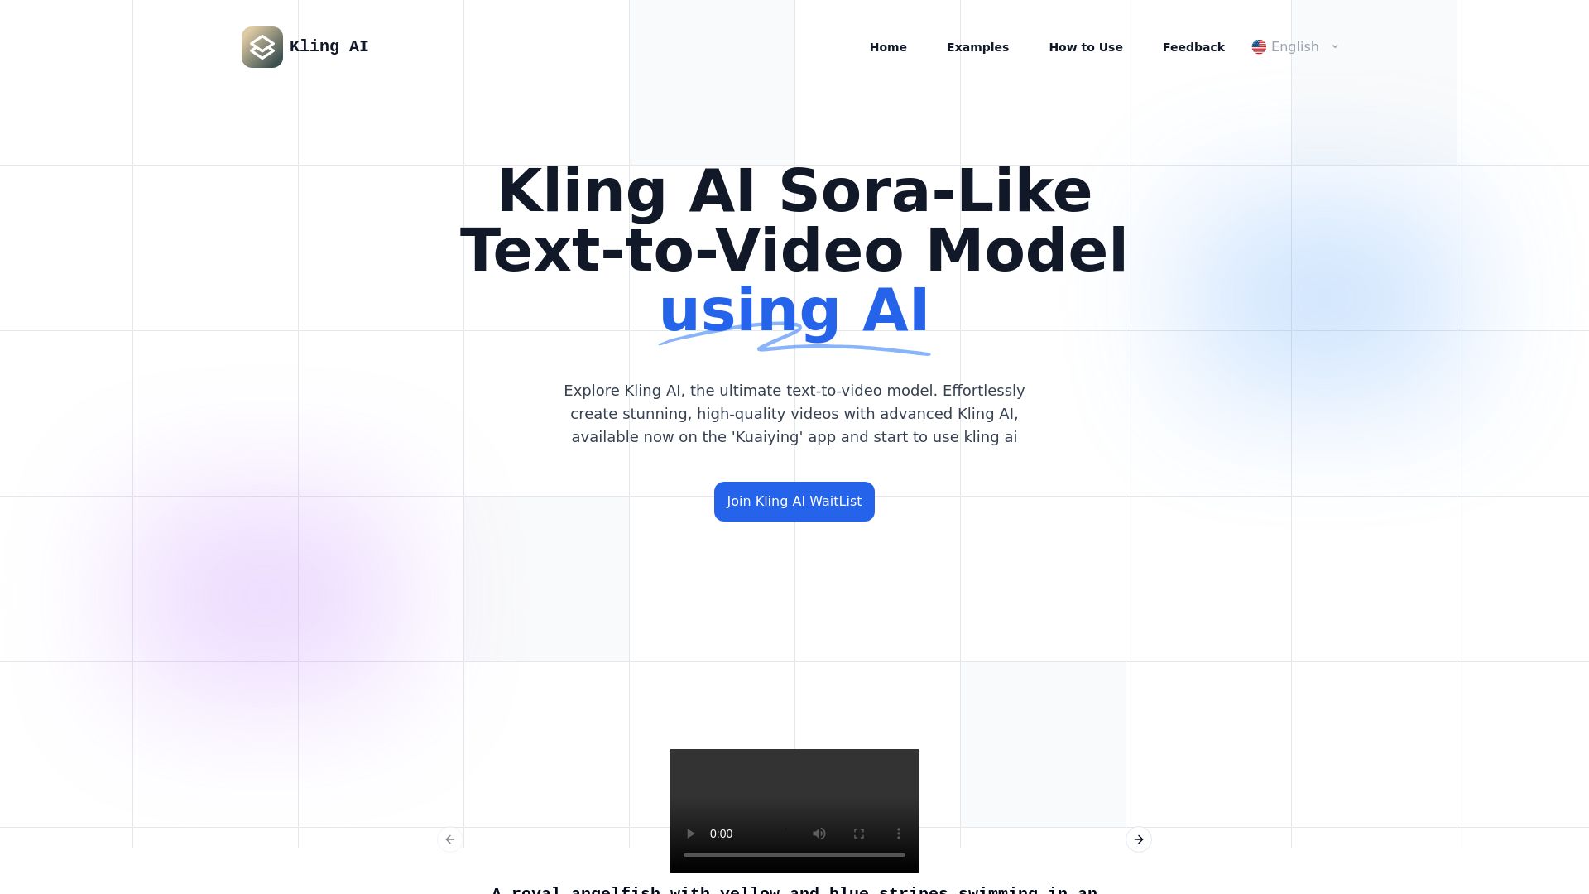Click Join Kling AI WaitList button
Image resolution: width=1589 pixels, height=894 pixels.
pos(794,501)
